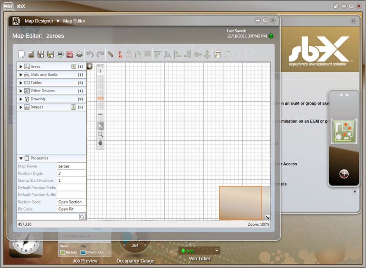
Task: Align selected objects to left
Action: click(177, 54)
